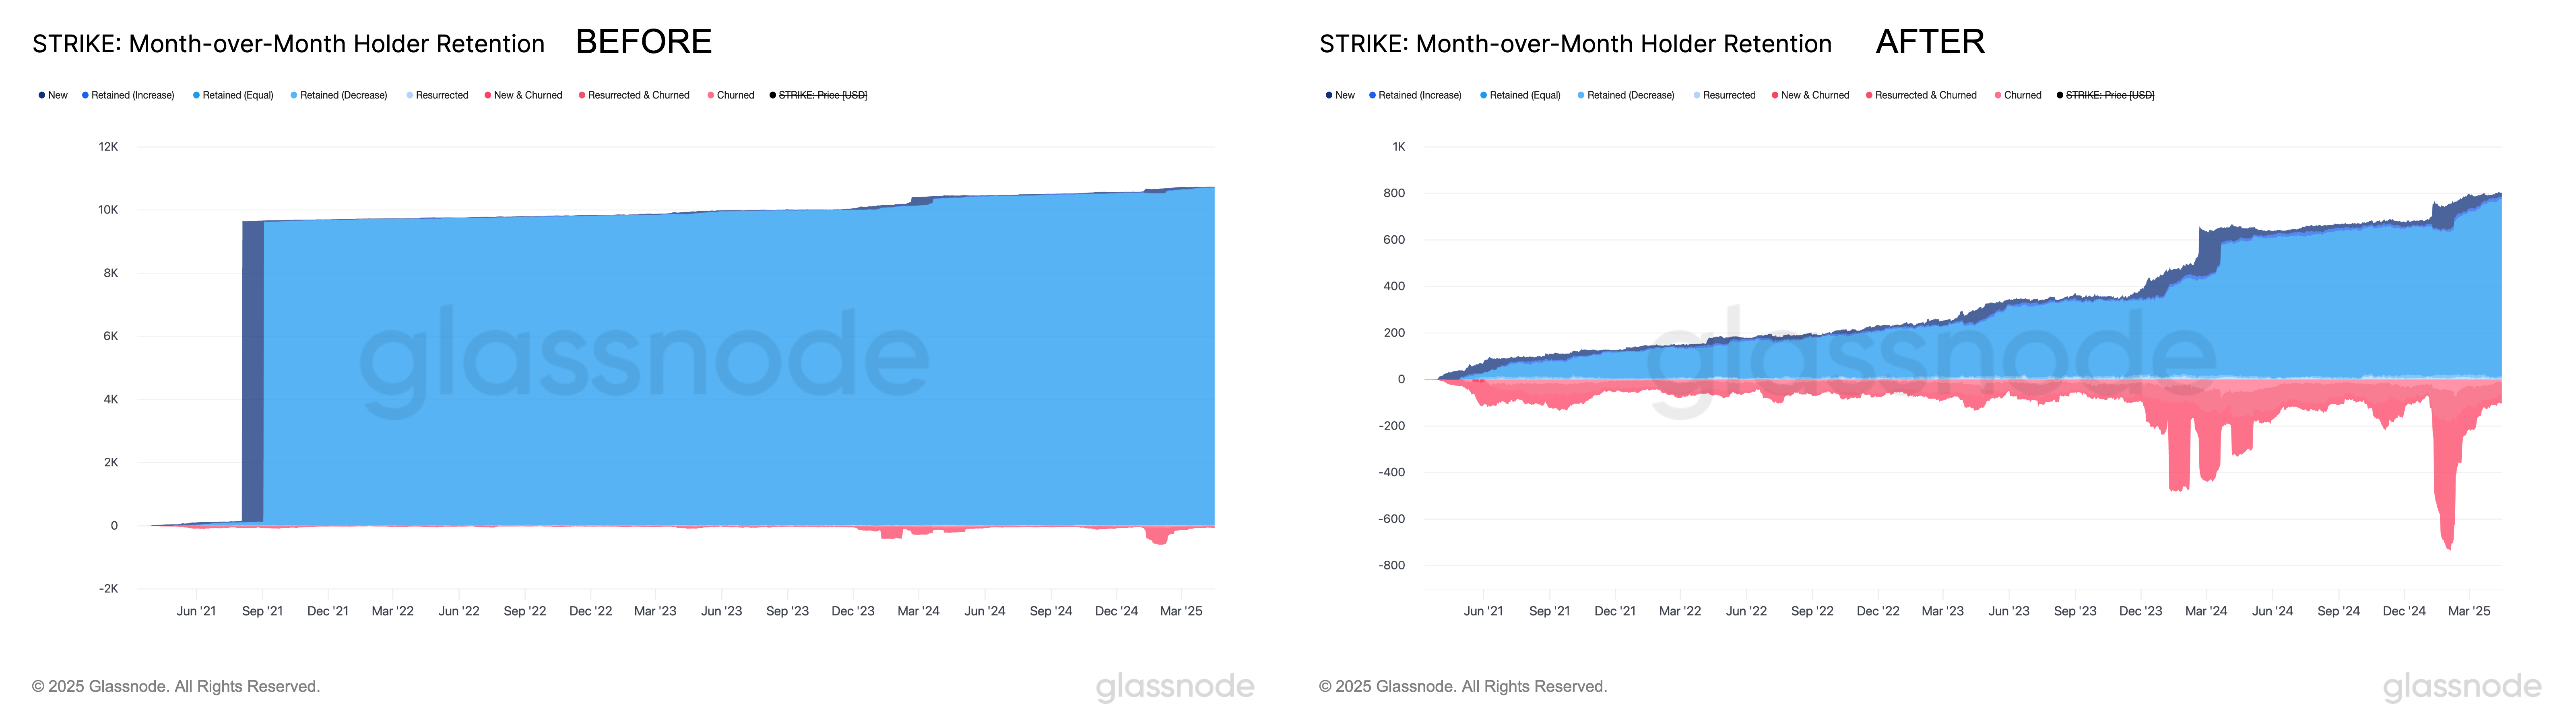Click 'Churned' pink legend dot in AFTER chart

point(1998,95)
